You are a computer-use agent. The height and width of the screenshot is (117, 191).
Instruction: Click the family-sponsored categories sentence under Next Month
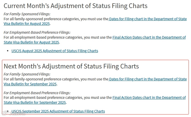pyautogui.click(x=56, y=79)
